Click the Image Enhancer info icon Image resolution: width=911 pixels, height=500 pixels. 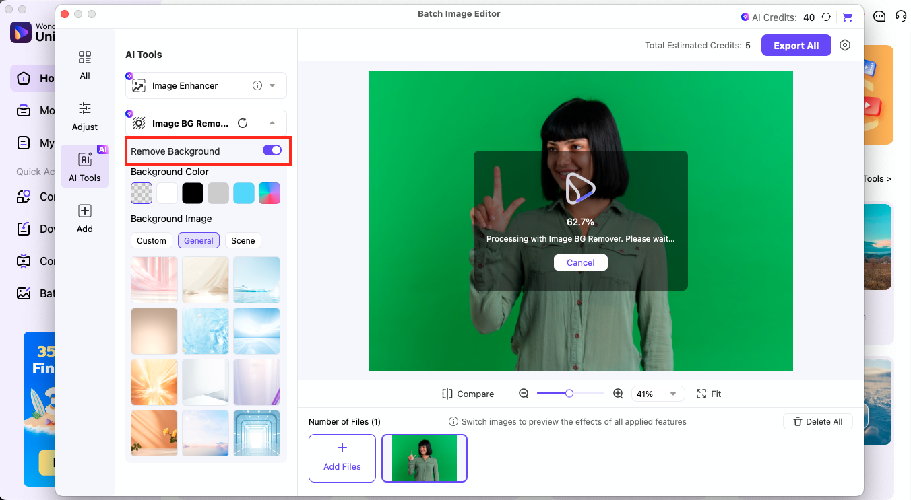[257, 85]
